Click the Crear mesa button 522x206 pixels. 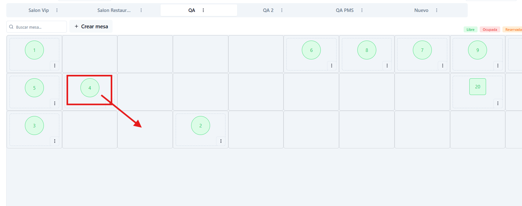(91, 26)
